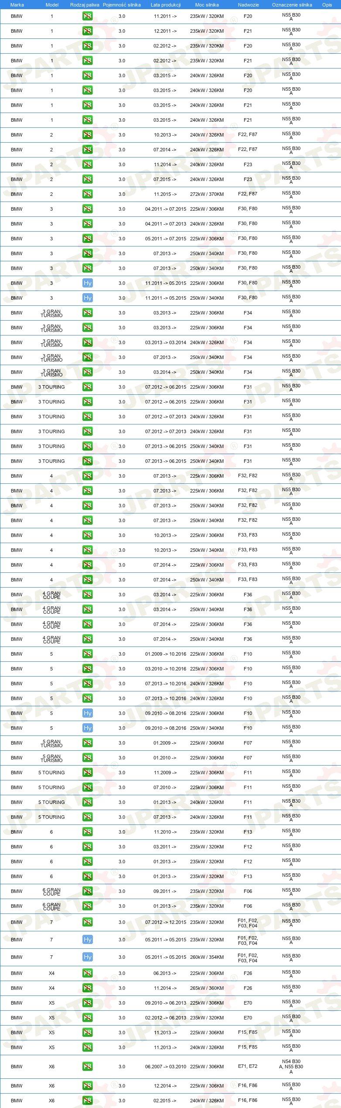Click petrol icon in BMW 2 10.2013 row
Screen dimensions: 341x1108
pos(87,135)
